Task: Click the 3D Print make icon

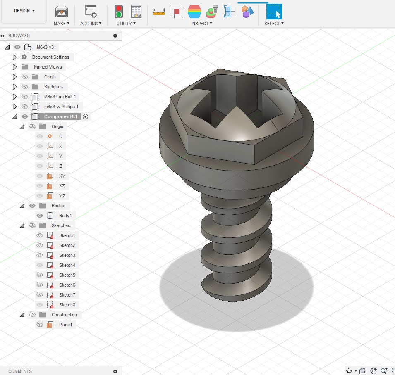Action: (x=62, y=12)
